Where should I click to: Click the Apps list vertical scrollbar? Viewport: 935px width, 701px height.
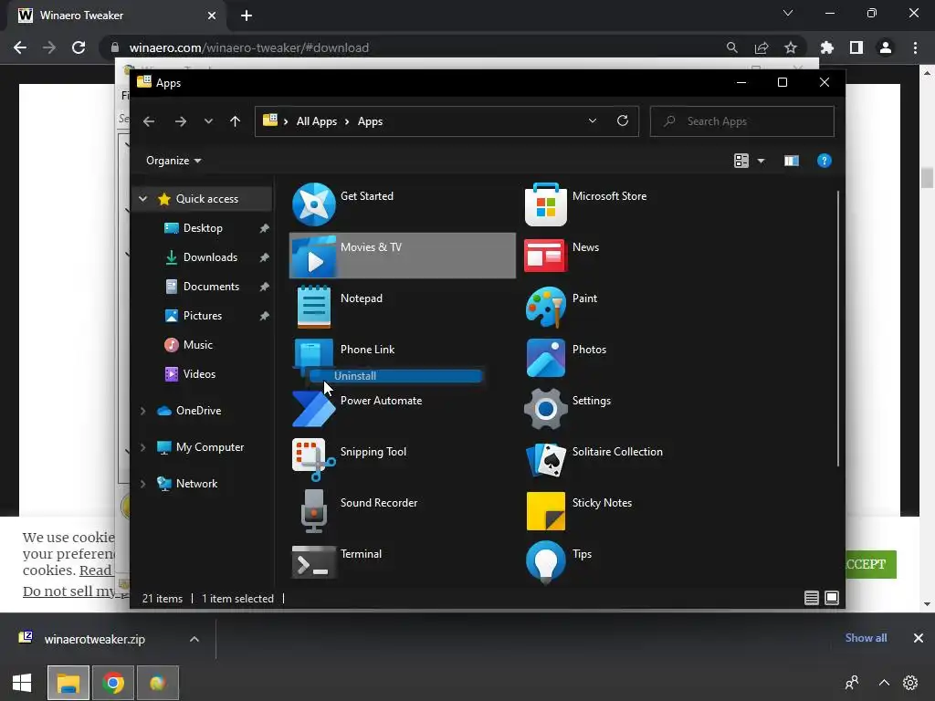coord(838,328)
